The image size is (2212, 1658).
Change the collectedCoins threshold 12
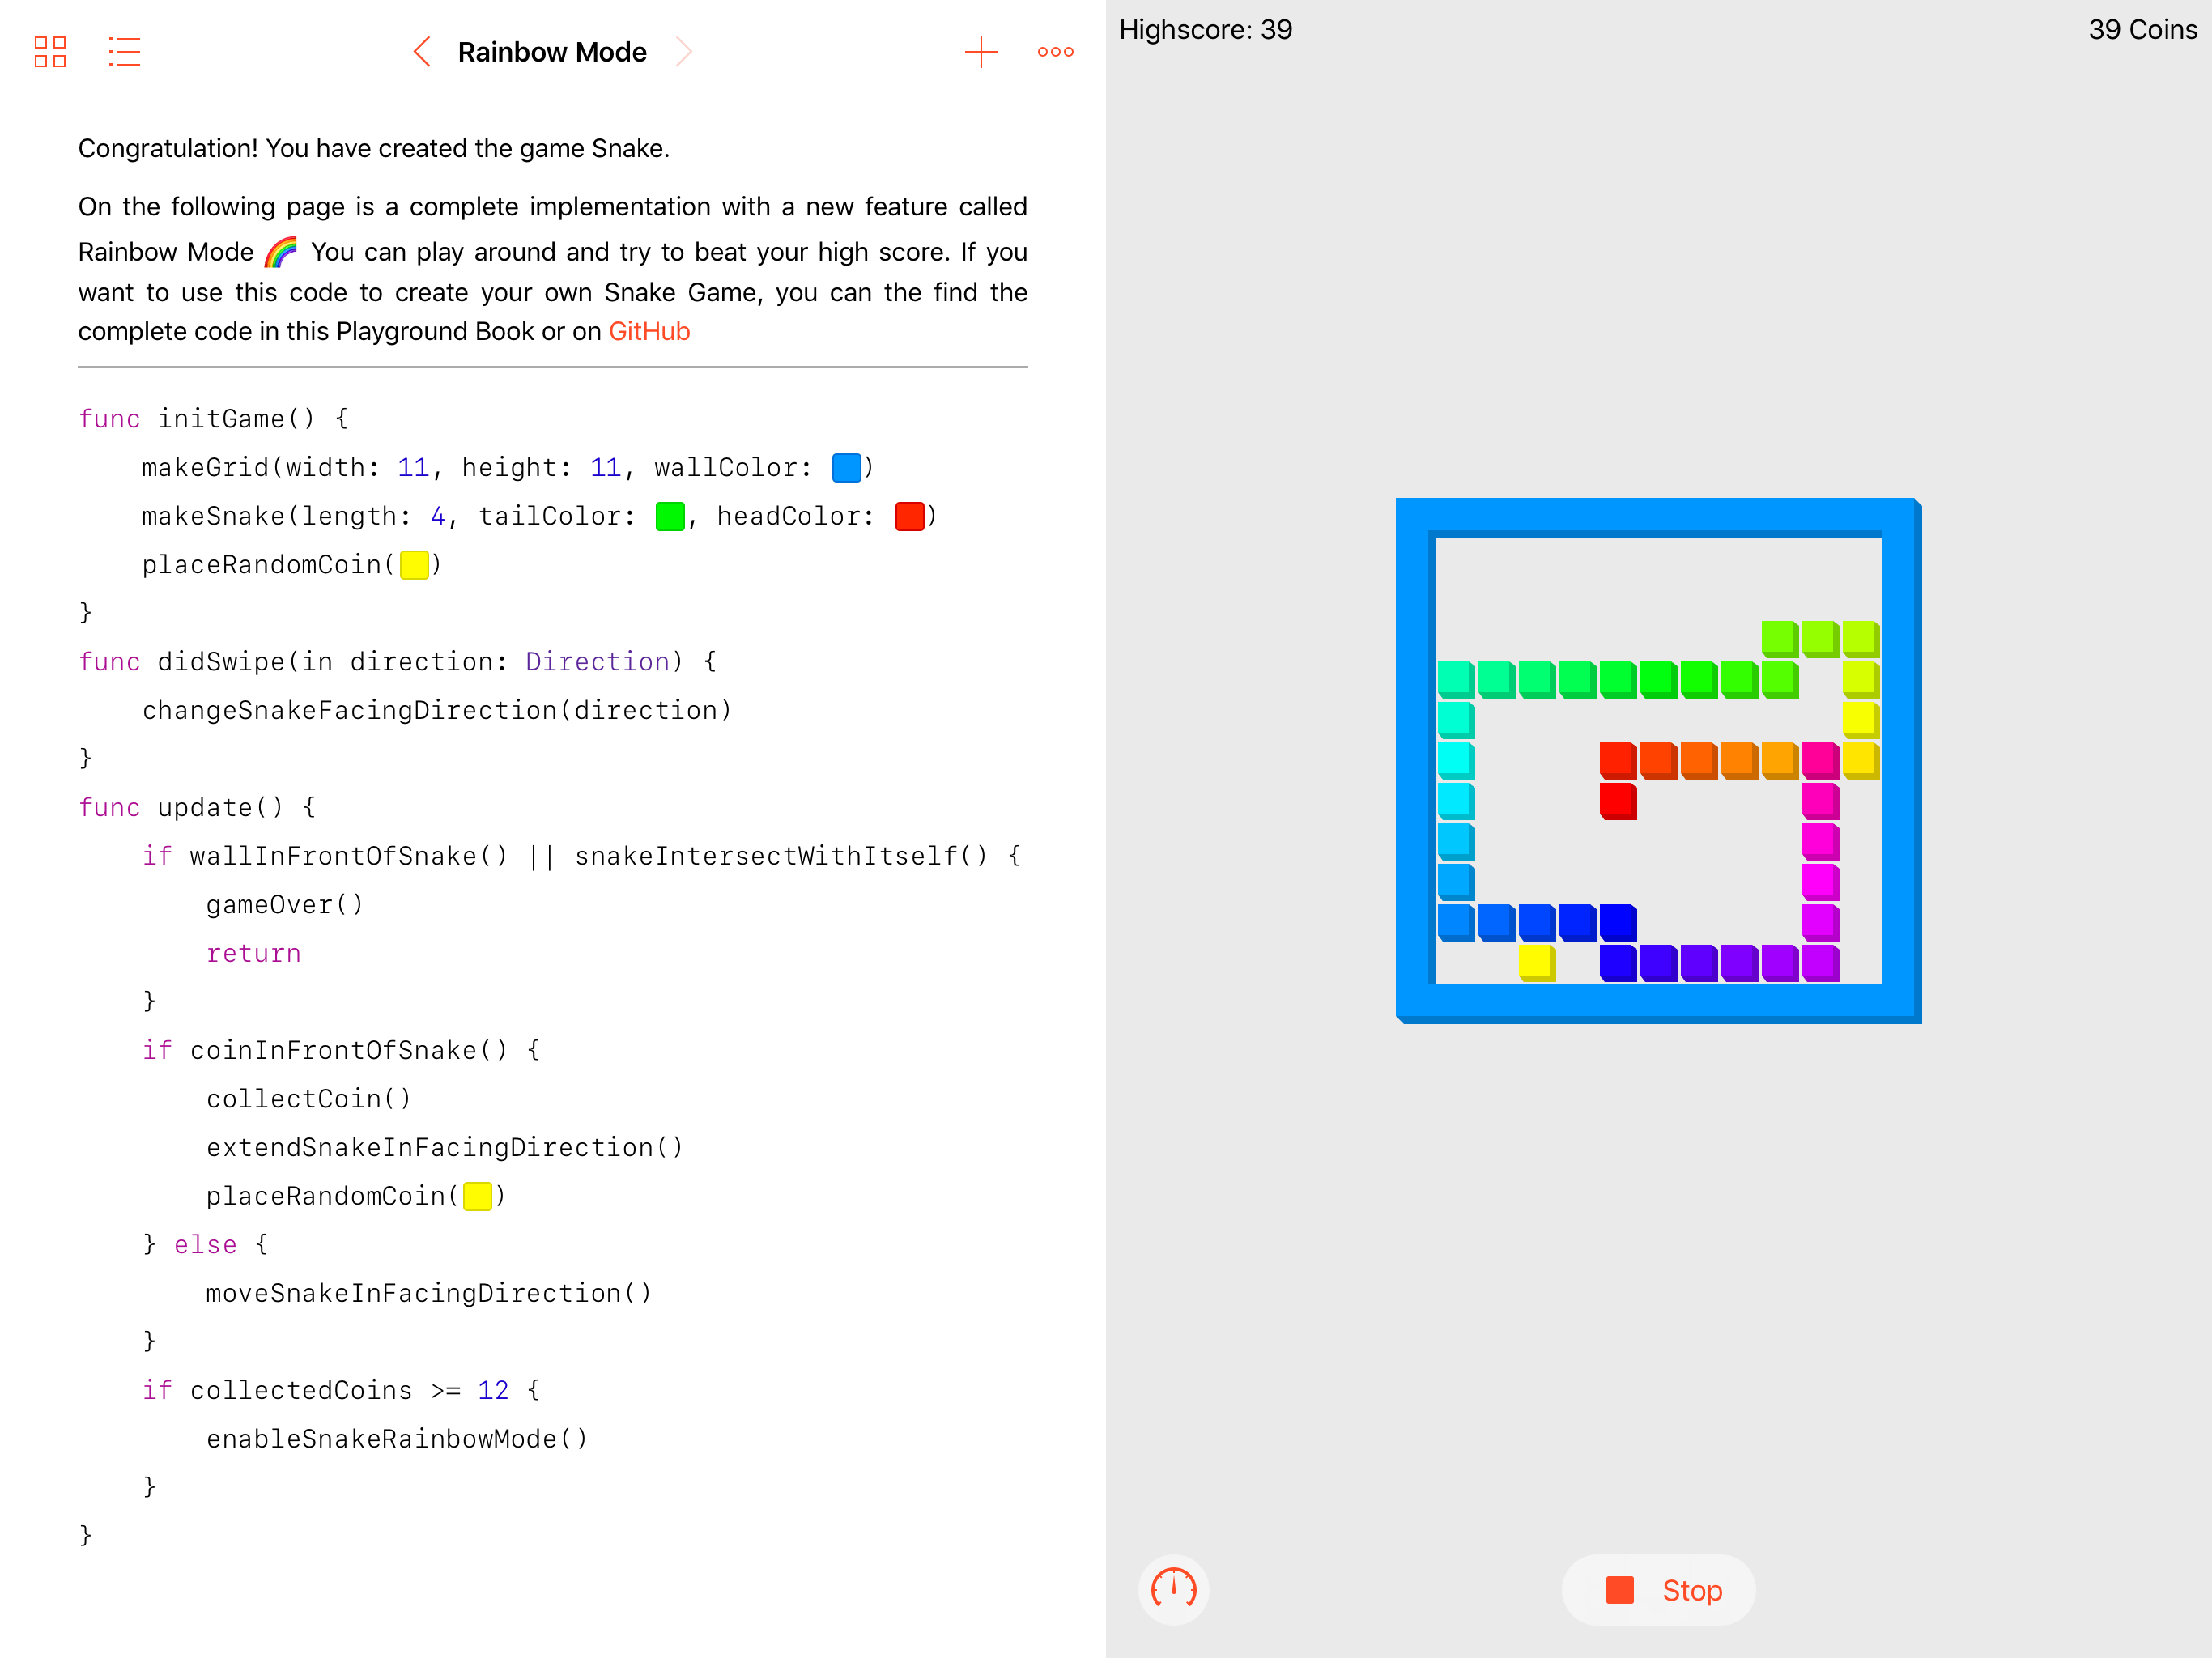[493, 1390]
